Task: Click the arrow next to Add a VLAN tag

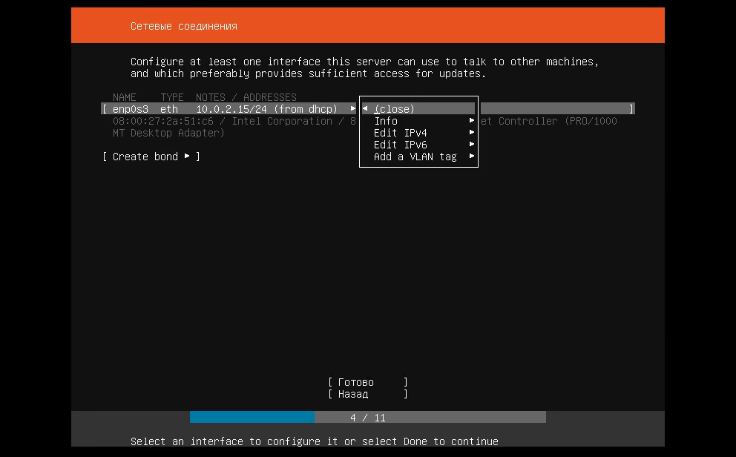Action: tap(472, 157)
